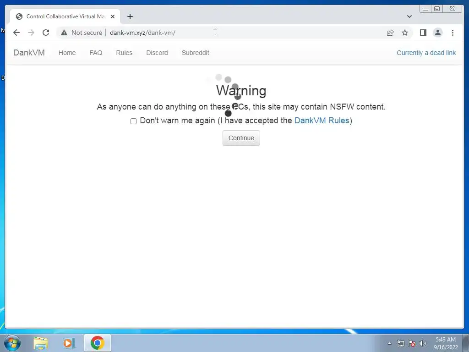The height and width of the screenshot is (352, 469).
Task: Click the Continue button
Action: (241, 138)
